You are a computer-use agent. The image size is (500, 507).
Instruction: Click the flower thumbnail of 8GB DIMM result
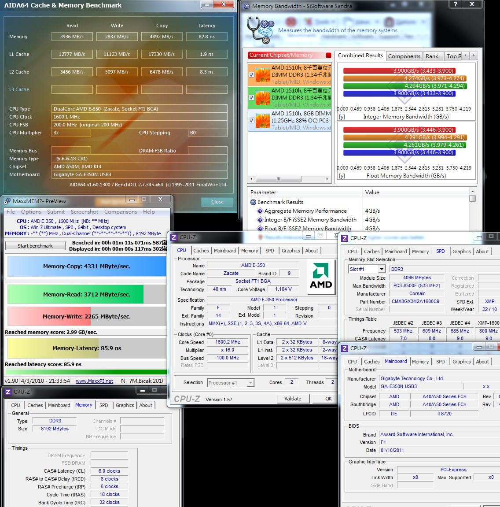(x=263, y=121)
